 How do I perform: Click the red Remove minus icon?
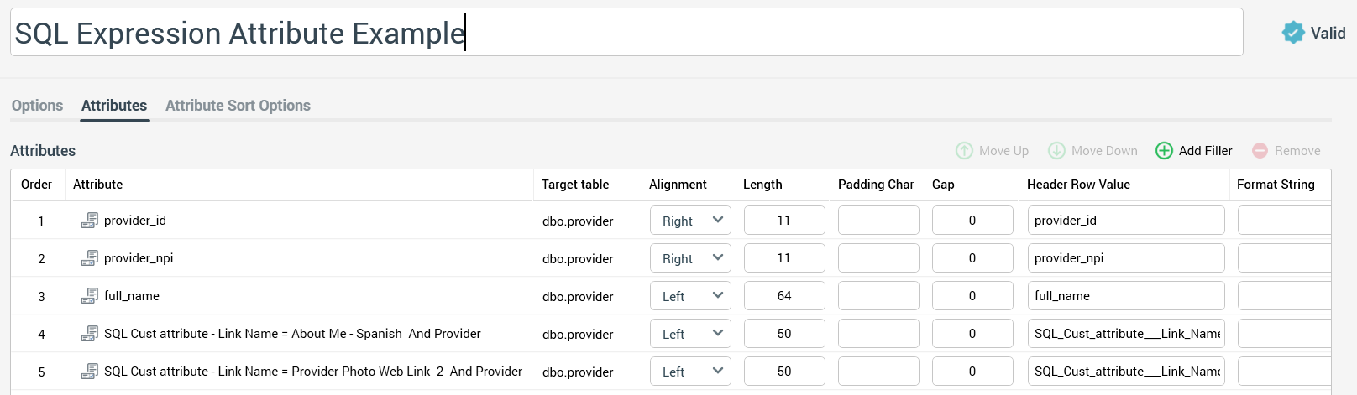[1260, 151]
